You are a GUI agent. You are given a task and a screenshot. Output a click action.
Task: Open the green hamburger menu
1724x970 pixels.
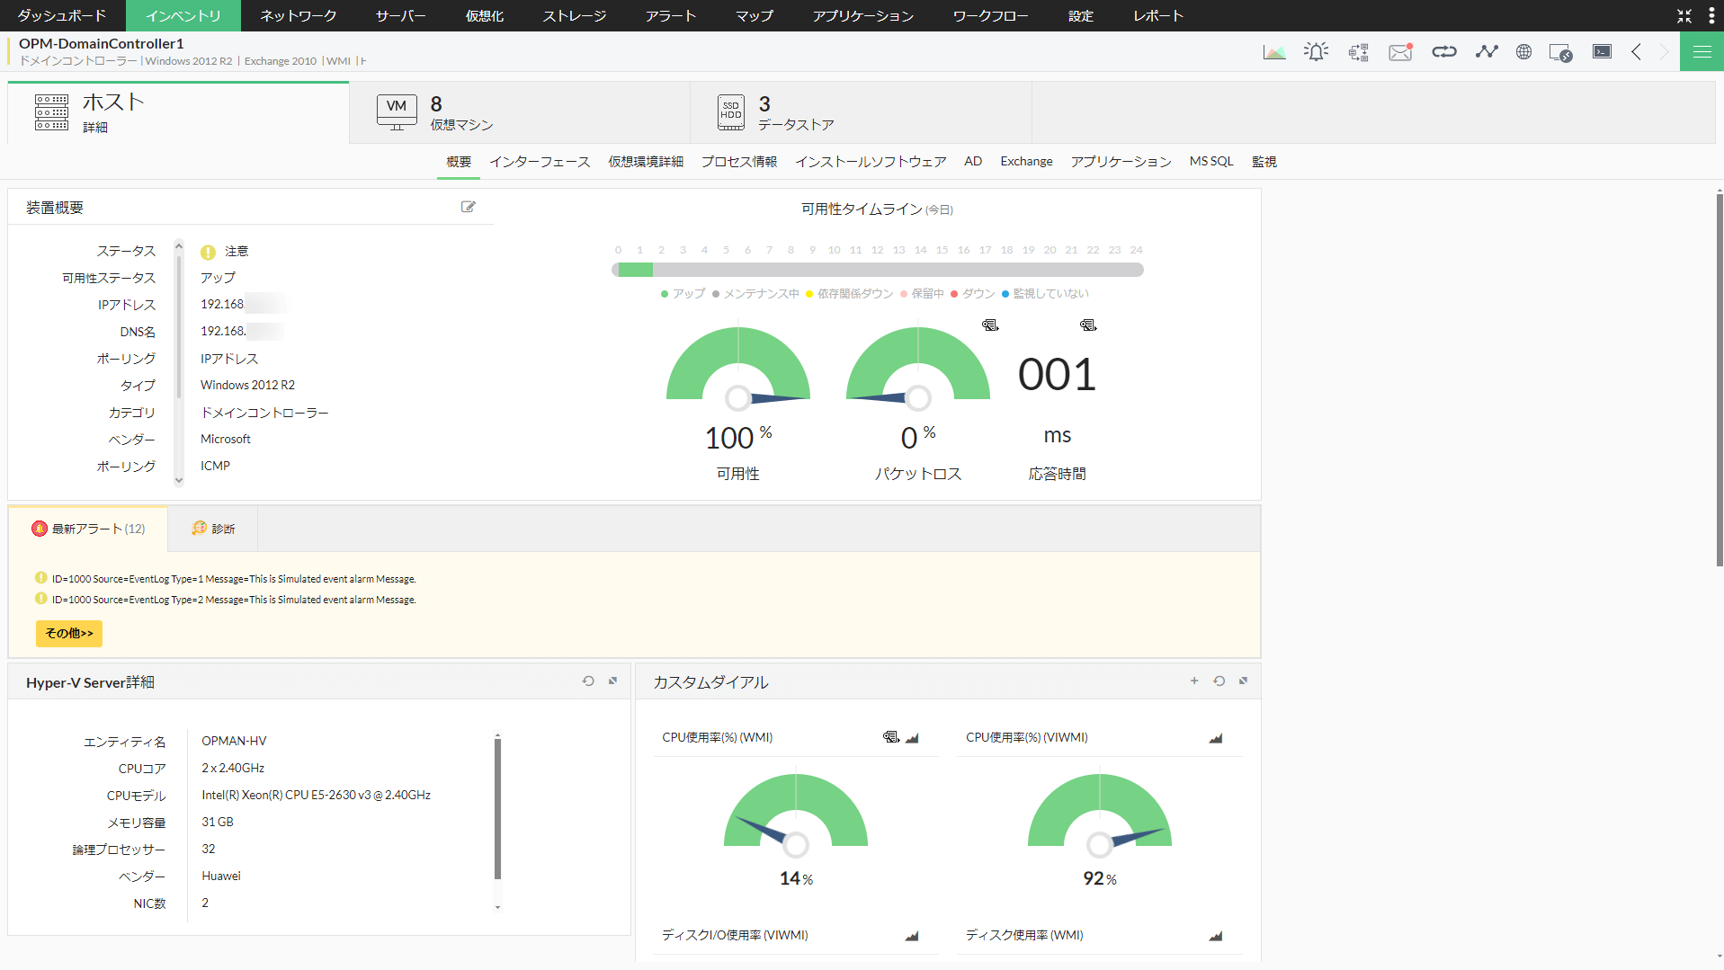(1702, 52)
